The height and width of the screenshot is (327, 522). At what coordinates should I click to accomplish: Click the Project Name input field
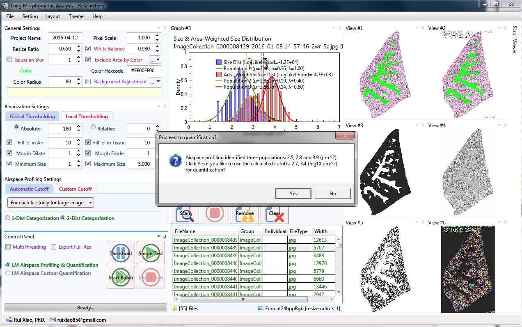[65, 38]
